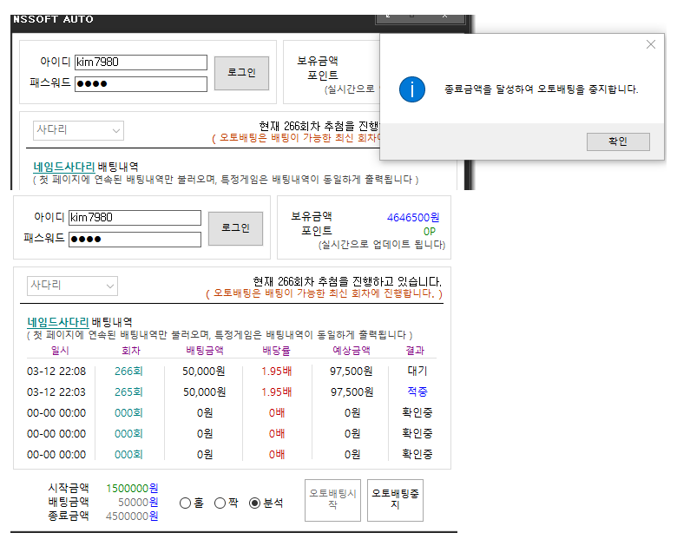Image resolution: width=677 pixels, height=546 pixels.
Task: Select the 짝 radio option
Action: tap(220, 503)
